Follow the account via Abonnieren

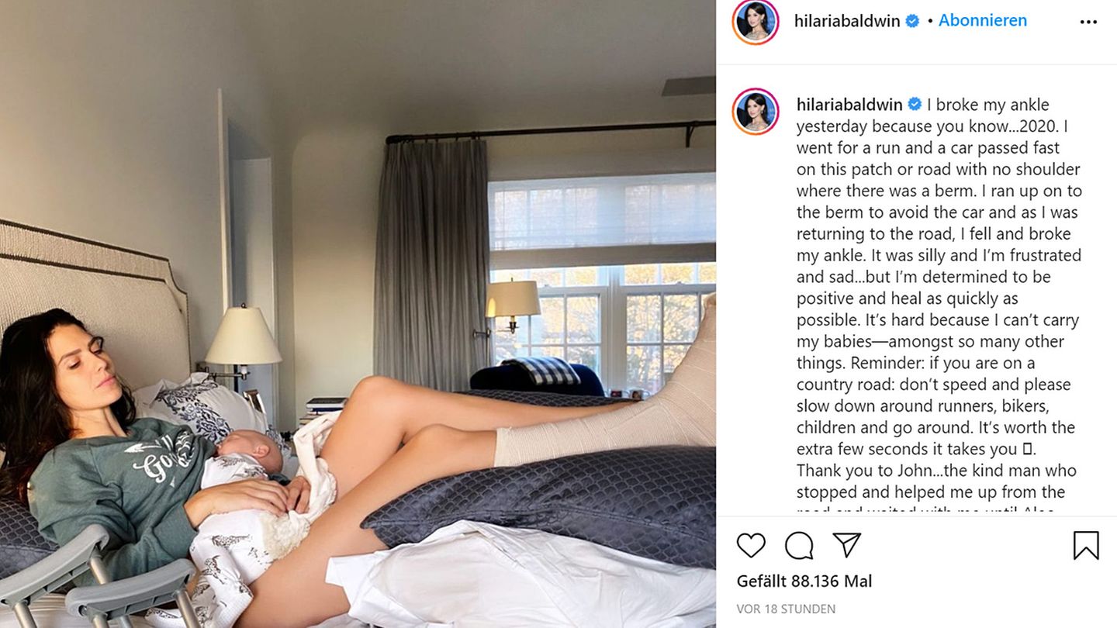[983, 21]
